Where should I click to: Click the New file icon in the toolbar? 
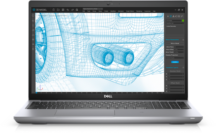(x=53, y=10)
